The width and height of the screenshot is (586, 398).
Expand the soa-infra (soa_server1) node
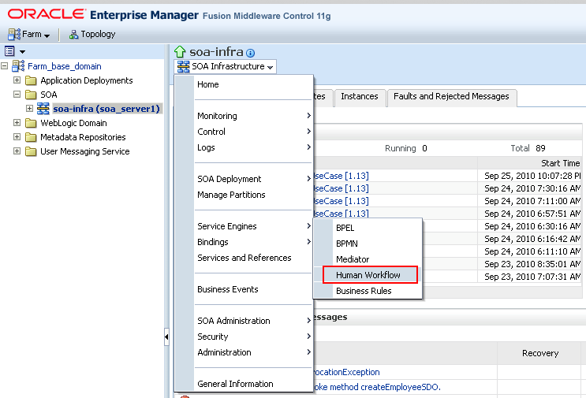click(29, 109)
